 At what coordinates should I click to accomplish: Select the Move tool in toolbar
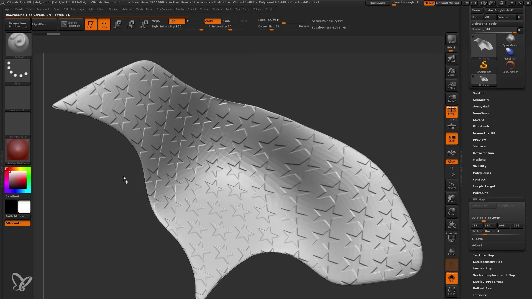117,24
